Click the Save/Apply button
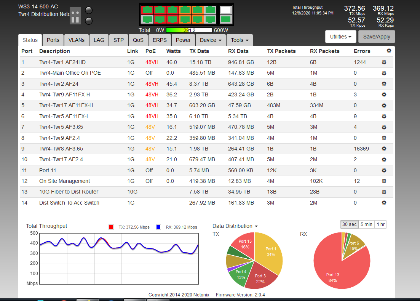 (x=377, y=37)
